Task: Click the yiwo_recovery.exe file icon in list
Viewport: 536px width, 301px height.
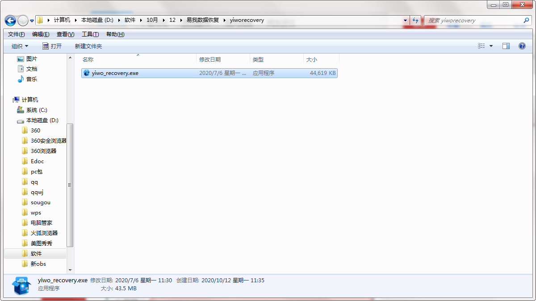Action: pyautogui.click(x=87, y=73)
